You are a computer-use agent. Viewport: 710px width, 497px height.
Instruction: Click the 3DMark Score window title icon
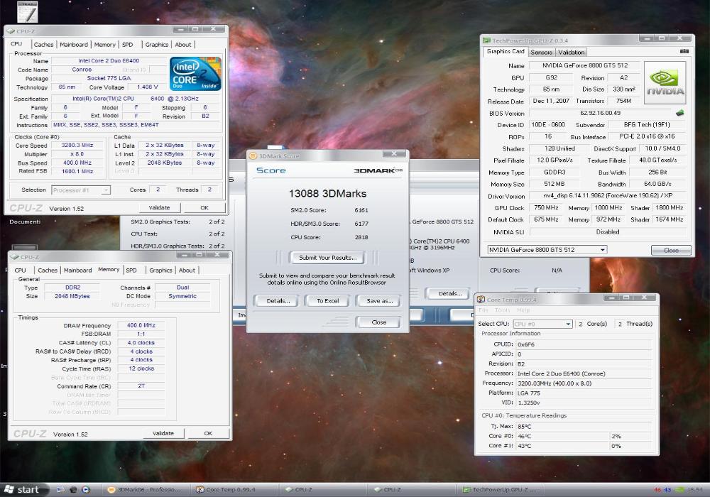[x=253, y=156]
